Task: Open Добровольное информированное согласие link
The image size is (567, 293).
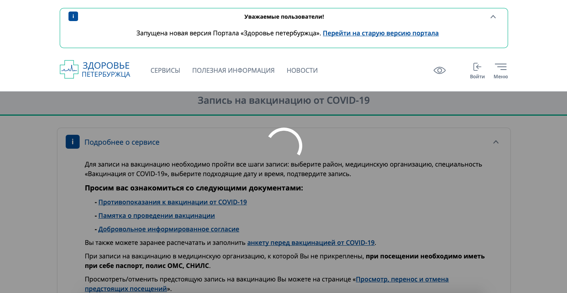Action: pyautogui.click(x=169, y=229)
